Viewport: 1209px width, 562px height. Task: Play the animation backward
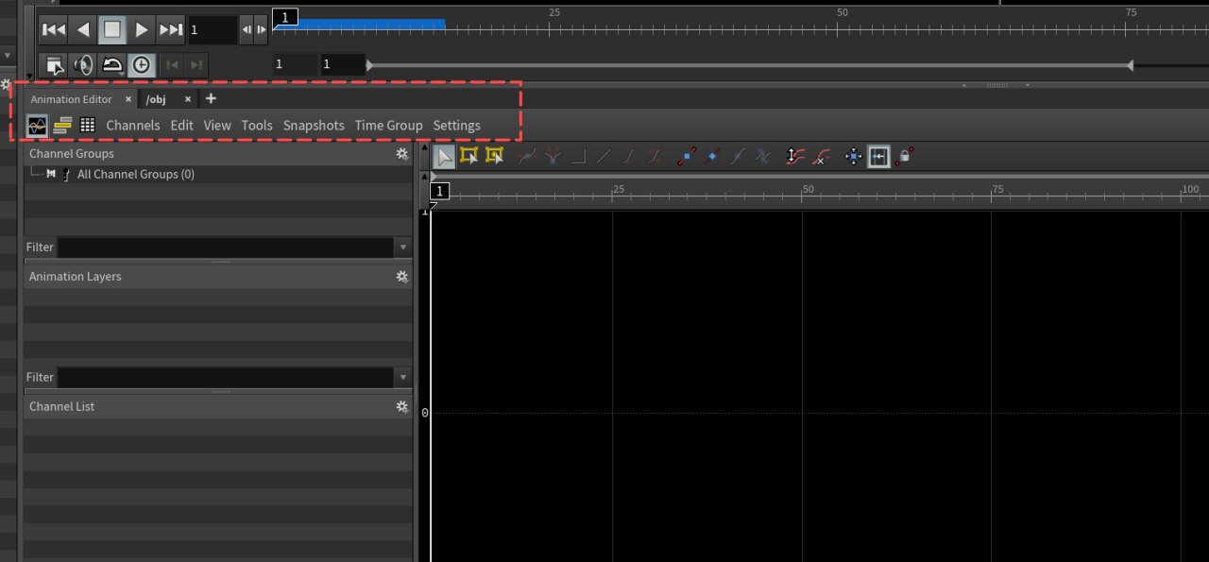point(83,30)
